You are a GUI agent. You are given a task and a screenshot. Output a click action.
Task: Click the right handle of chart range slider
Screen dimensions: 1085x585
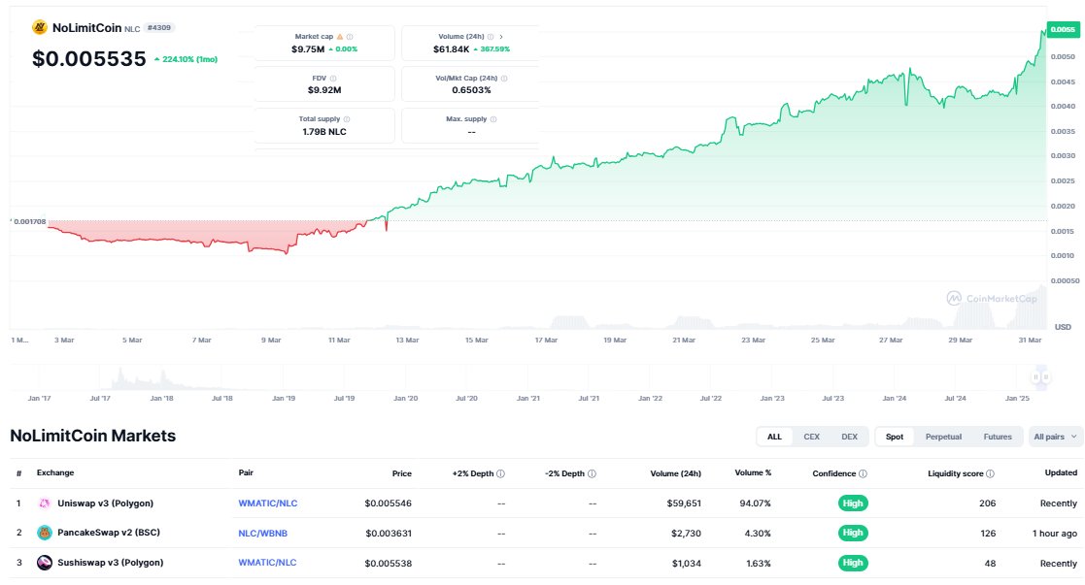(1045, 376)
